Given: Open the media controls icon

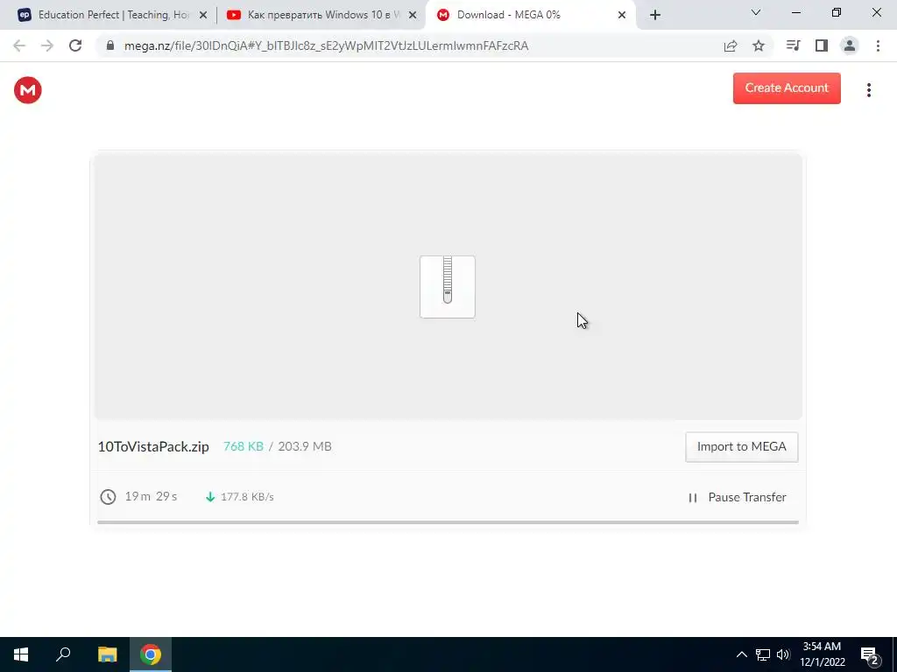Looking at the screenshot, I should 794,45.
